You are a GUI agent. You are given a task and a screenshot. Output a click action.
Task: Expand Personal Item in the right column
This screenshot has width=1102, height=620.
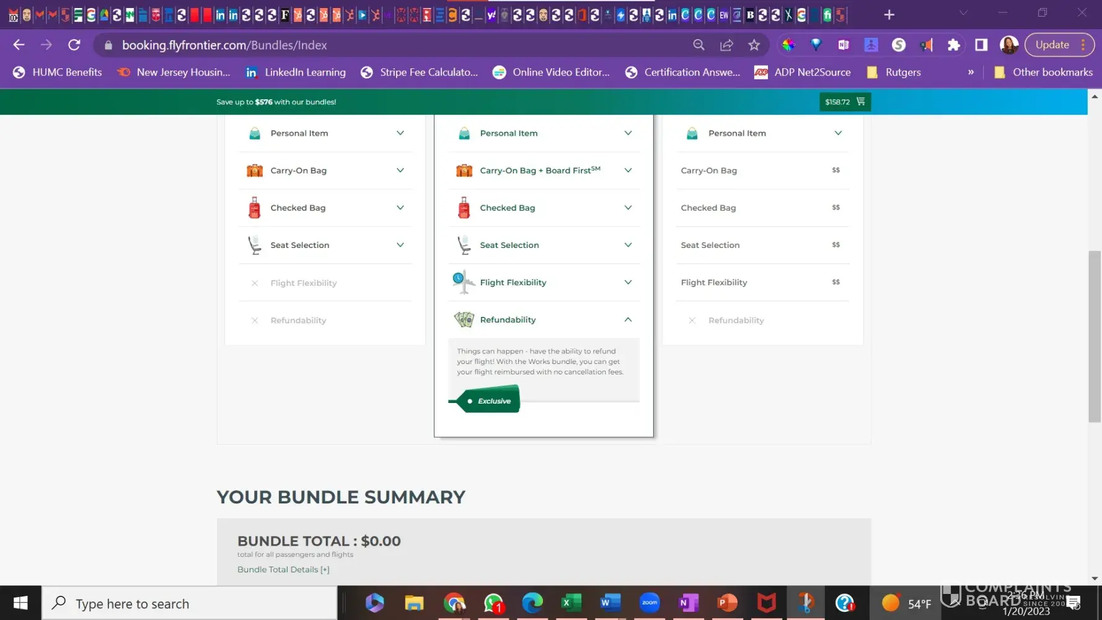coord(838,133)
